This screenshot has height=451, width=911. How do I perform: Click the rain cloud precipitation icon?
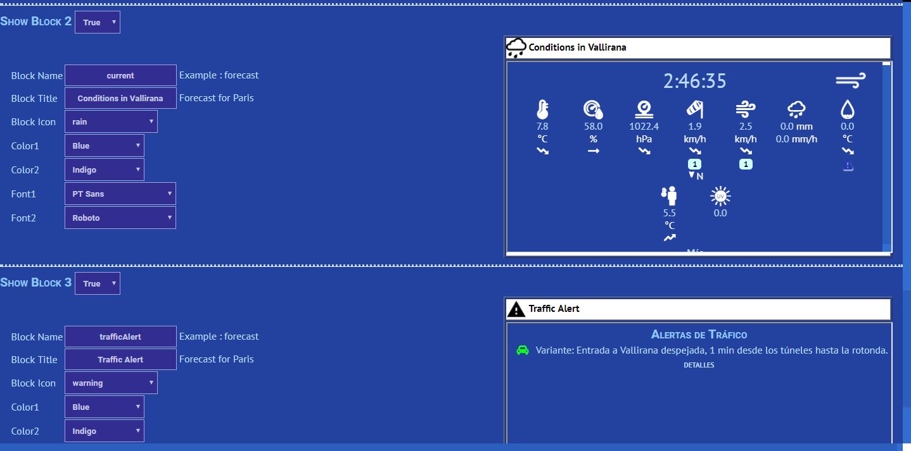click(796, 109)
